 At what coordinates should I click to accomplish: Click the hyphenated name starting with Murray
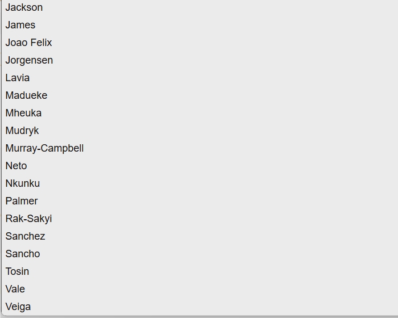tap(44, 148)
